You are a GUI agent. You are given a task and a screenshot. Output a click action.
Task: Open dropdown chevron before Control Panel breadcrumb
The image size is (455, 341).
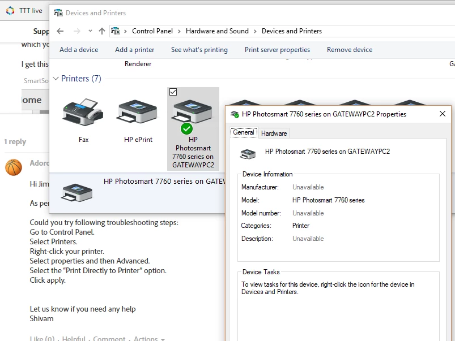coord(125,31)
